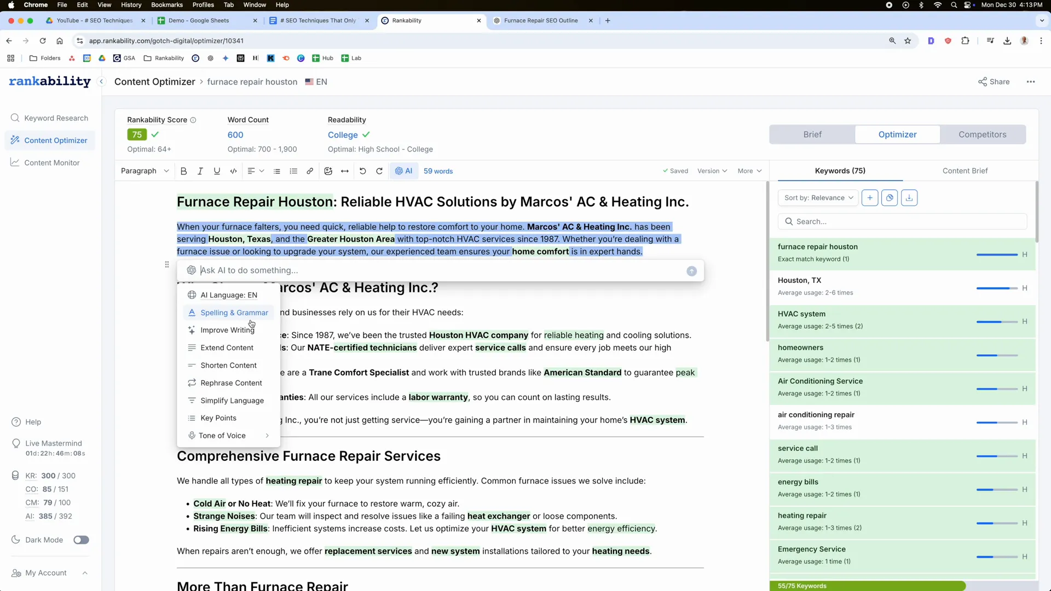Click the underline formatting icon
The image size is (1051, 591).
(x=217, y=171)
